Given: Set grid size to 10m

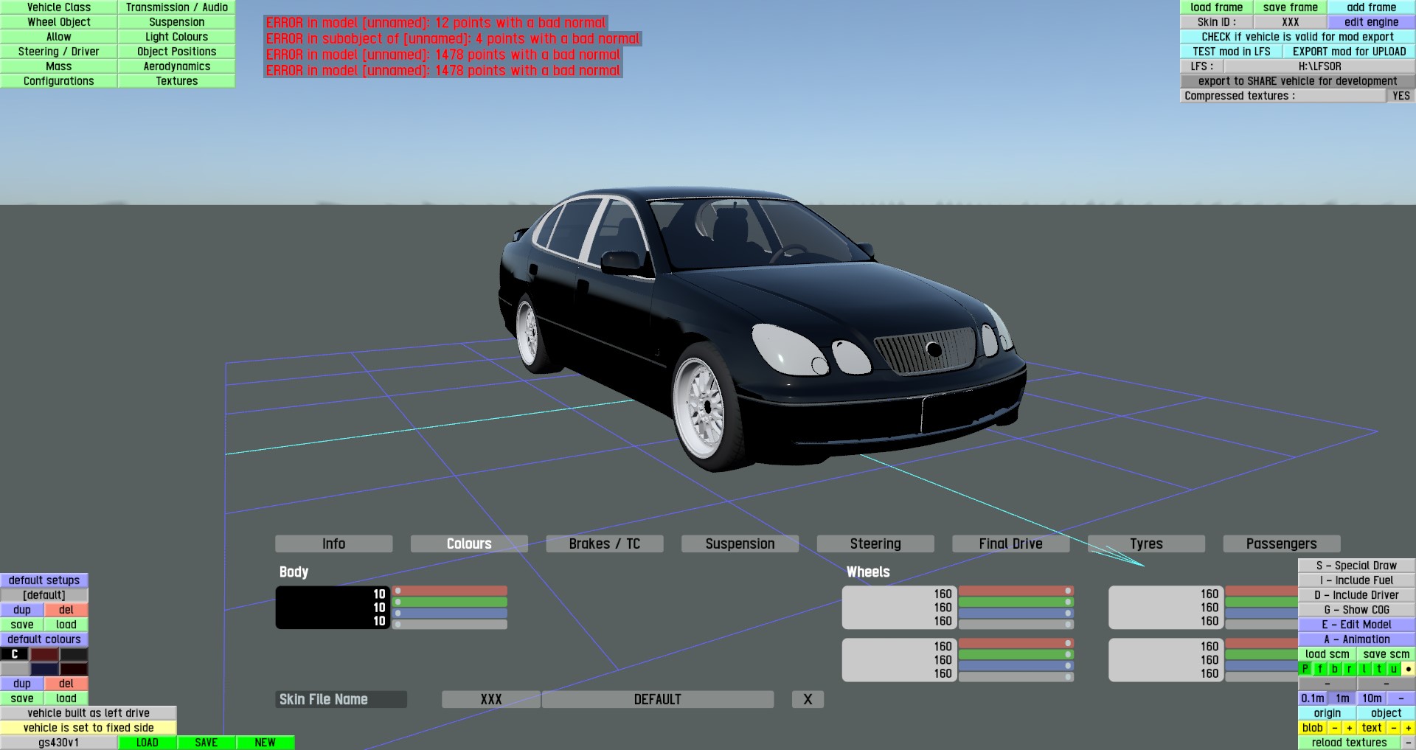Looking at the screenshot, I should pyautogui.click(x=1372, y=698).
